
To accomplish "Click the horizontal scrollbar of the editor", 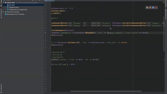I will pos(106,91).
